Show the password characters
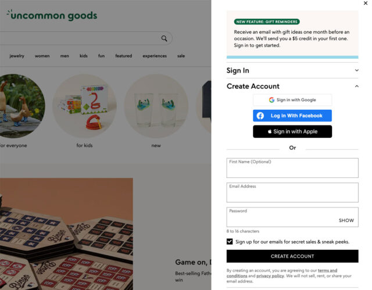 coord(346,221)
